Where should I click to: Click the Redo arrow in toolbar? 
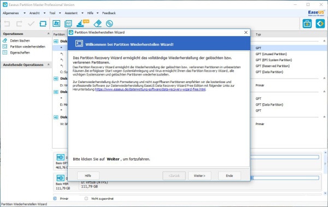[19, 23]
